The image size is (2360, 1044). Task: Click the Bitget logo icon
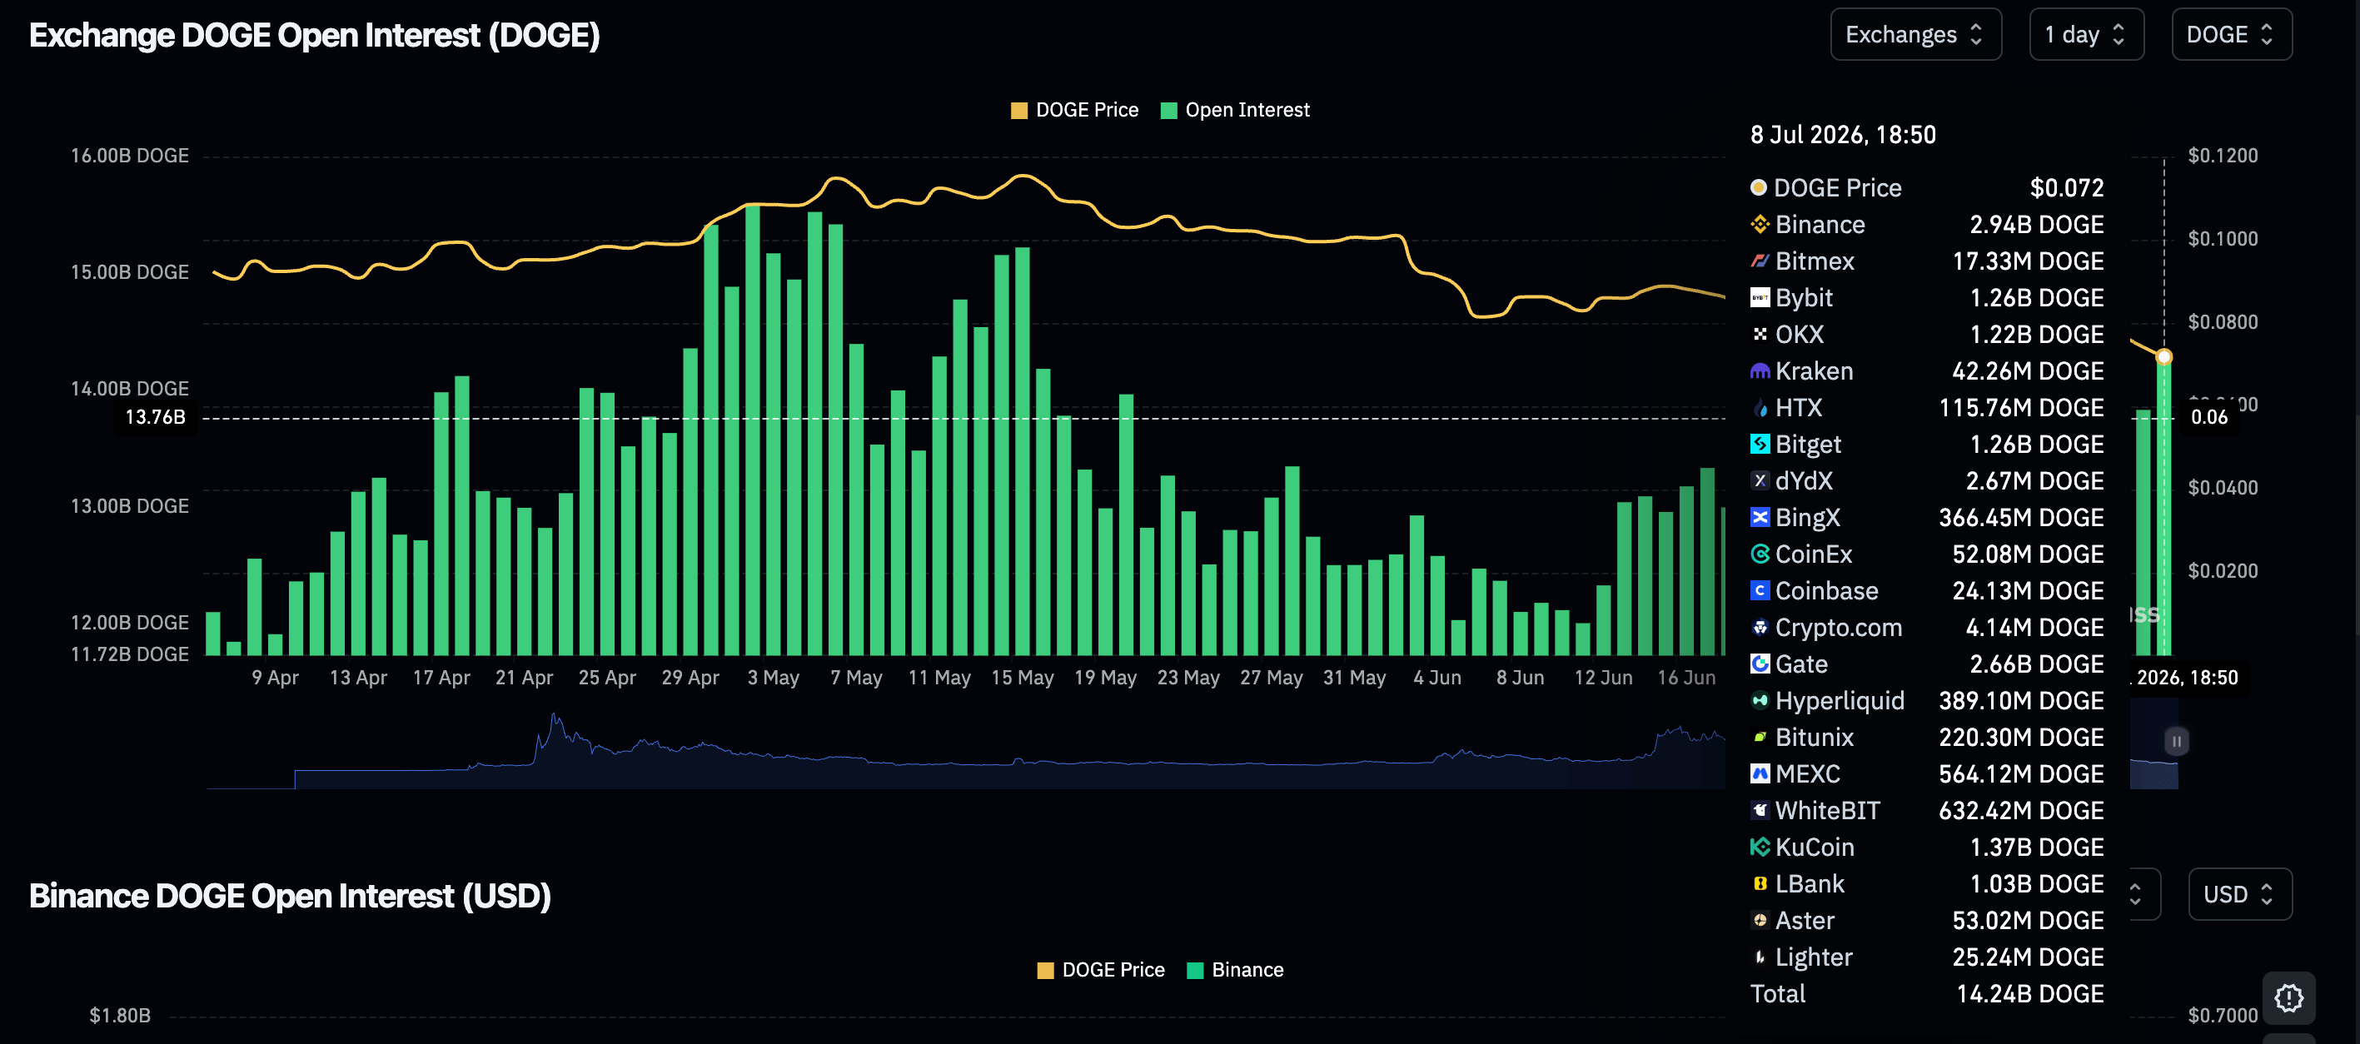[1759, 445]
